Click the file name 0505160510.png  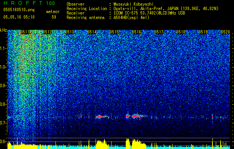coord(19,10)
